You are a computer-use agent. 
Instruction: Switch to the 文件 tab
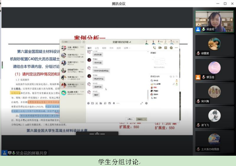(x=111, y=48)
